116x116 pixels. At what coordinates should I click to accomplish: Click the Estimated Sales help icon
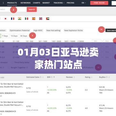pyautogui.click(x=40, y=77)
